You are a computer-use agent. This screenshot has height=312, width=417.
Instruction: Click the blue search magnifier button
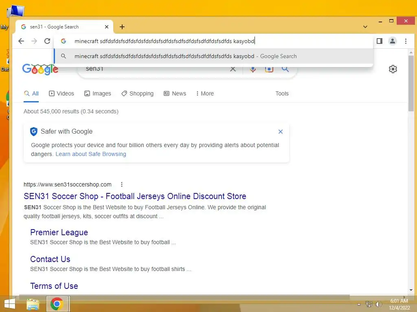pyautogui.click(x=285, y=69)
